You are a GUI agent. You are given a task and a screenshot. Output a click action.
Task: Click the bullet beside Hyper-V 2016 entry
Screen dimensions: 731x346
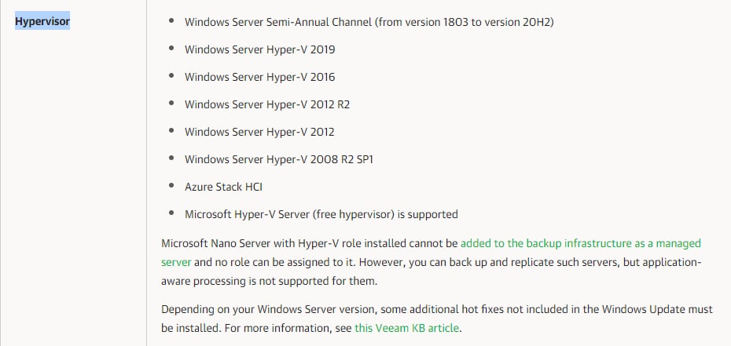(172, 77)
